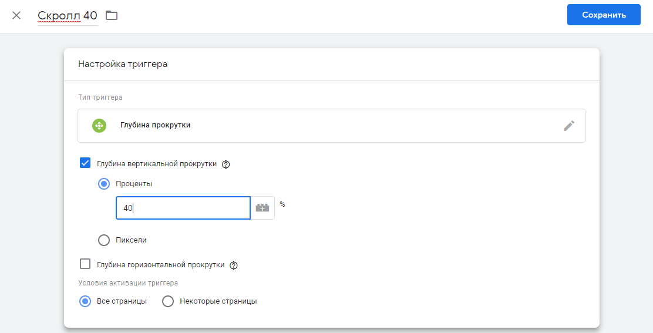Click the Сохранить button

(x=604, y=15)
